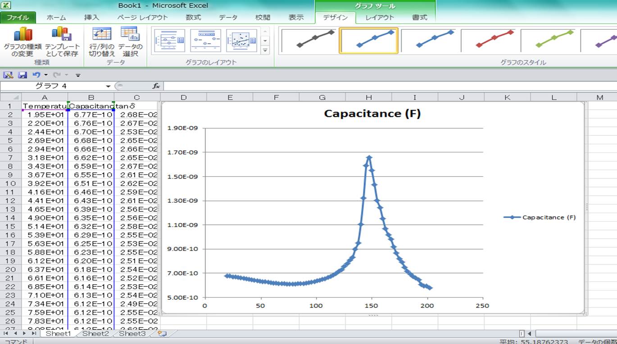The height and width of the screenshot is (344, 617).
Task: Click Switch Row/Column (行/列の切り替え) icon
Action: click(102, 41)
